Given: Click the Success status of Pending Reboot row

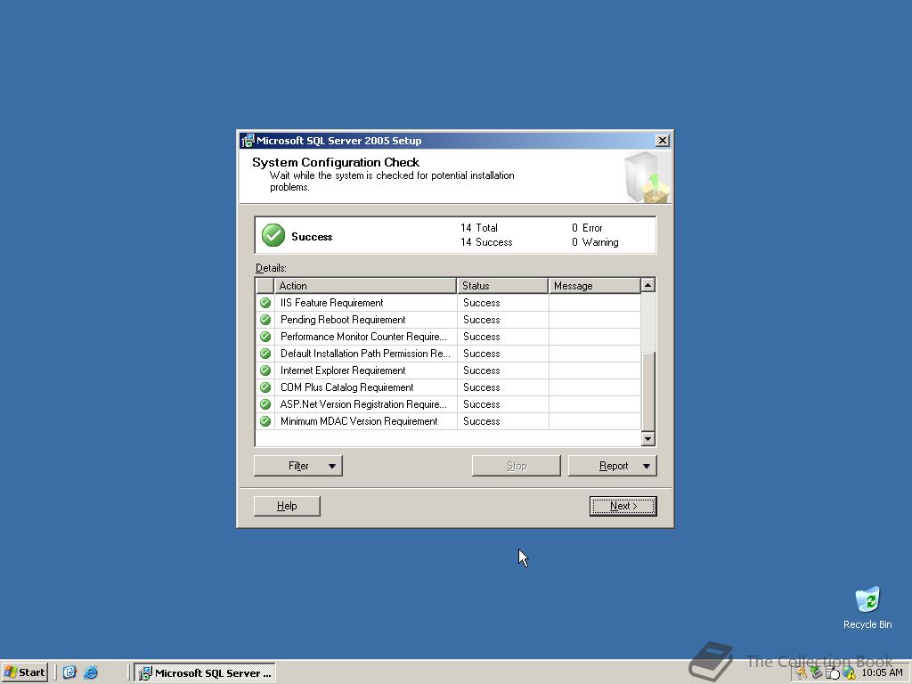Looking at the screenshot, I should (482, 320).
